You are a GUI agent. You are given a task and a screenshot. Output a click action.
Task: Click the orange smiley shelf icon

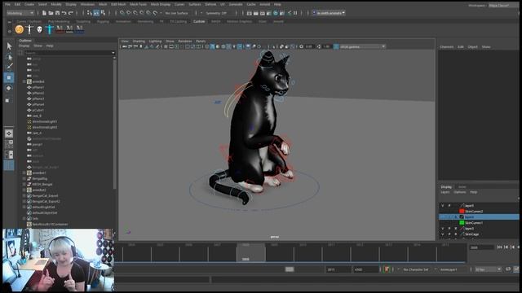20,29
